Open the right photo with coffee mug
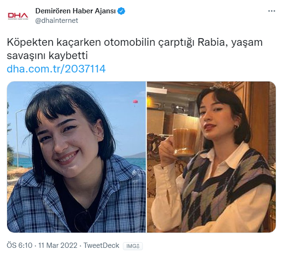281x255 pixels. (211, 157)
